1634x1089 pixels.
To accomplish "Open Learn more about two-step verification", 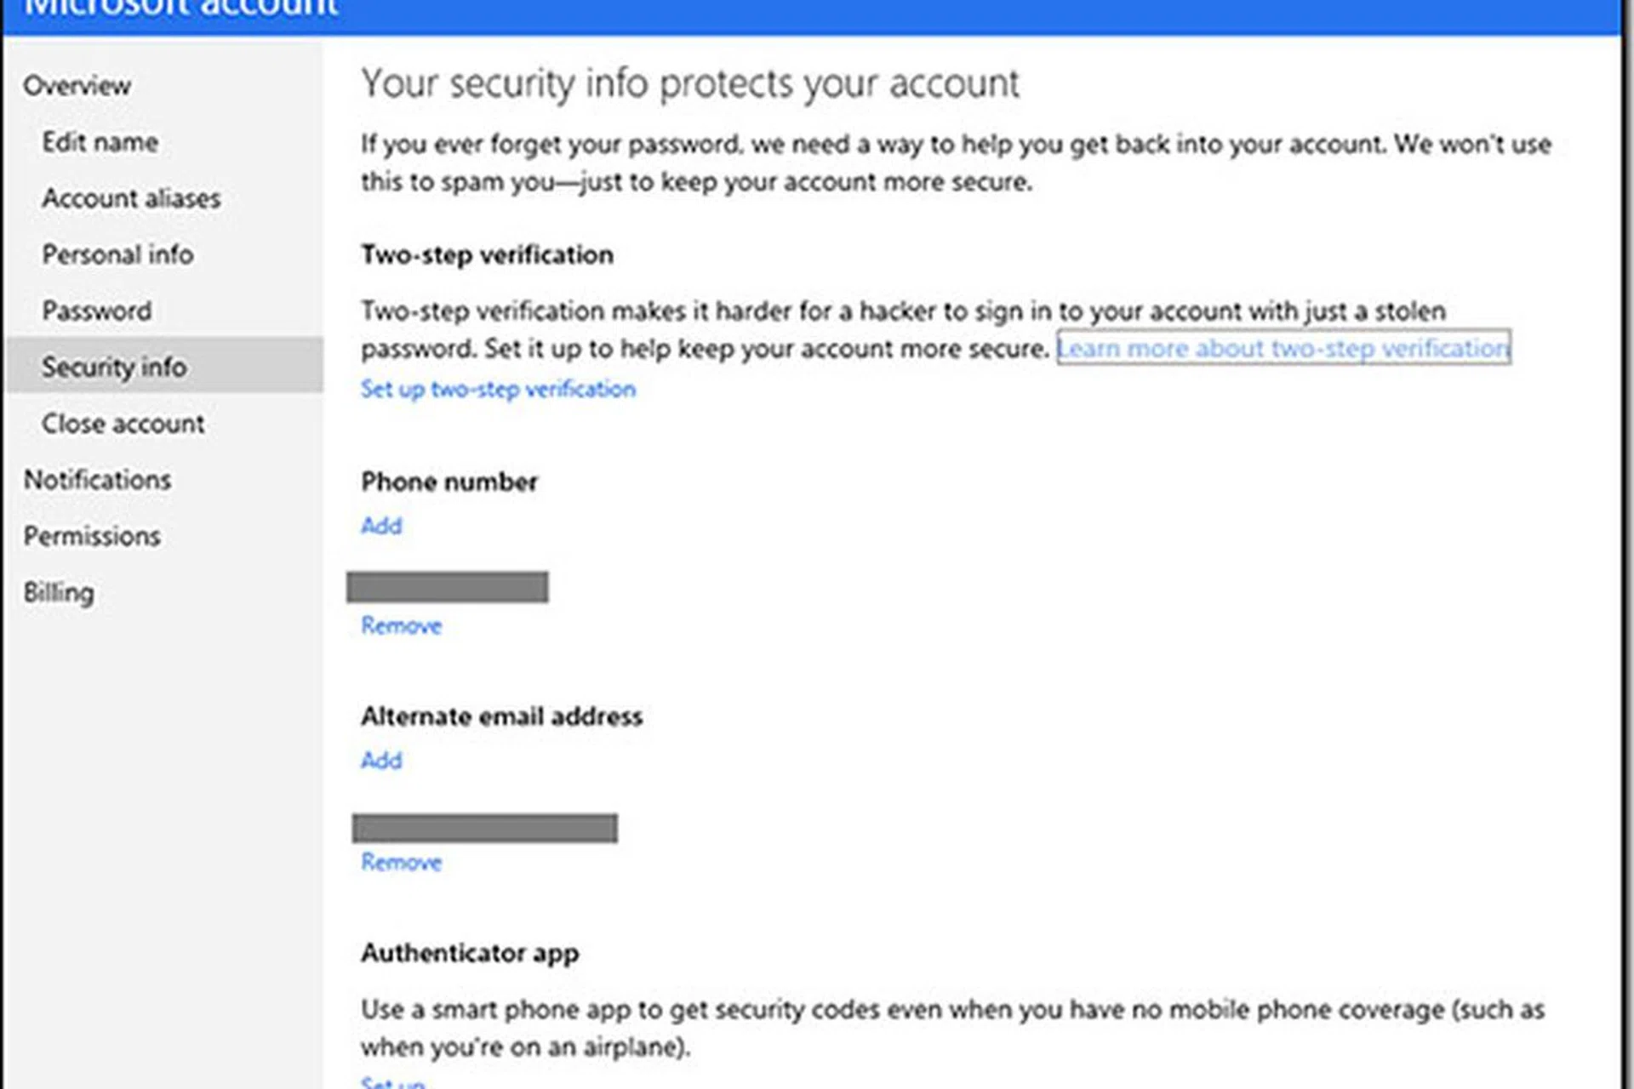I will 1285,348.
